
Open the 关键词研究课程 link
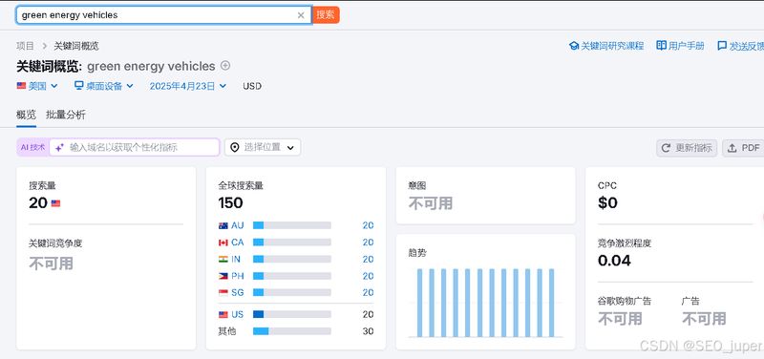click(606, 46)
